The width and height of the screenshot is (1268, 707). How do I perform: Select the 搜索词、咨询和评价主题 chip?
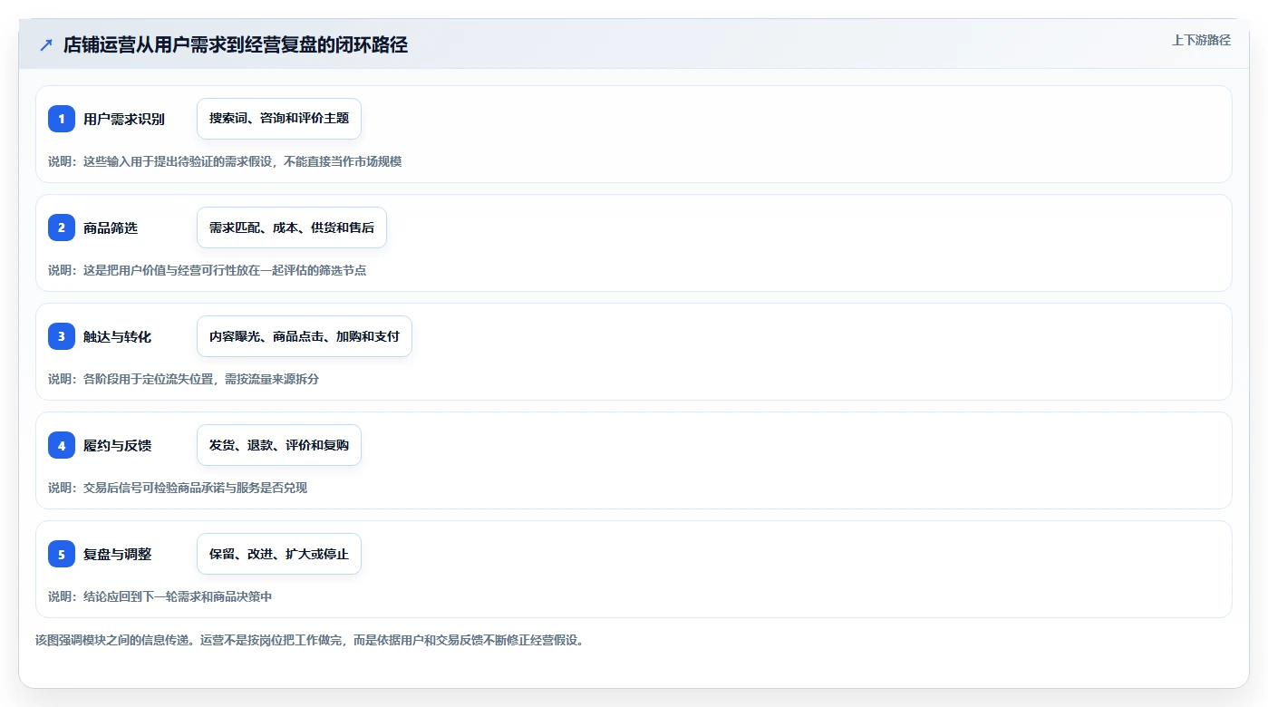pos(279,119)
